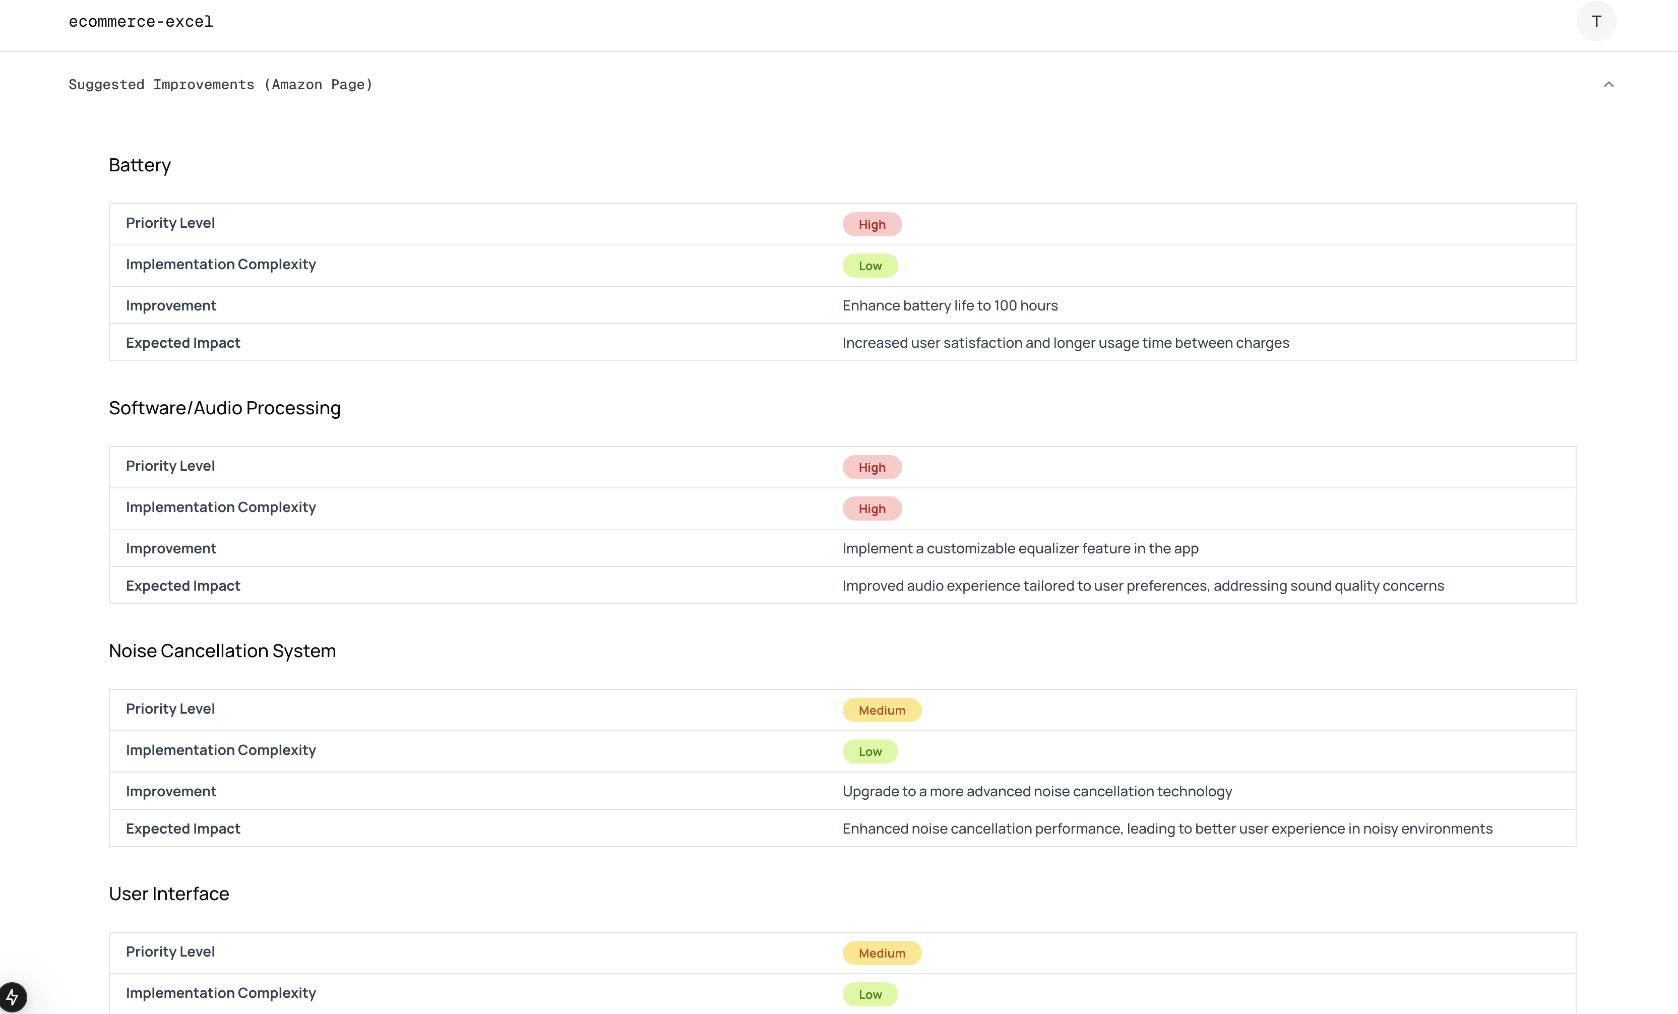Click Software/Audio Processing priority High badge
The height and width of the screenshot is (1014, 1678).
tap(872, 467)
